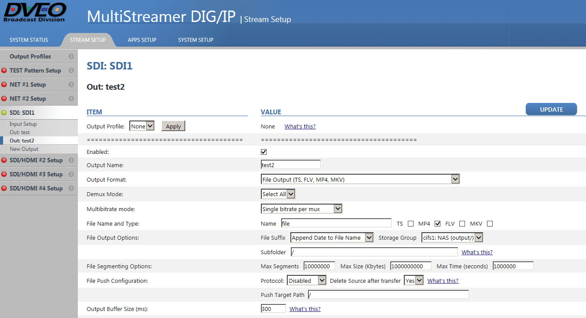
Task: Select the STREAM SETUP tab
Action: coord(88,40)
